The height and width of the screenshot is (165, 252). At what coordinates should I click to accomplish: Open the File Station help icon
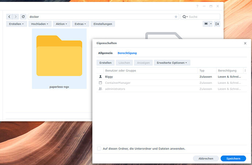[x=198, y=7]
